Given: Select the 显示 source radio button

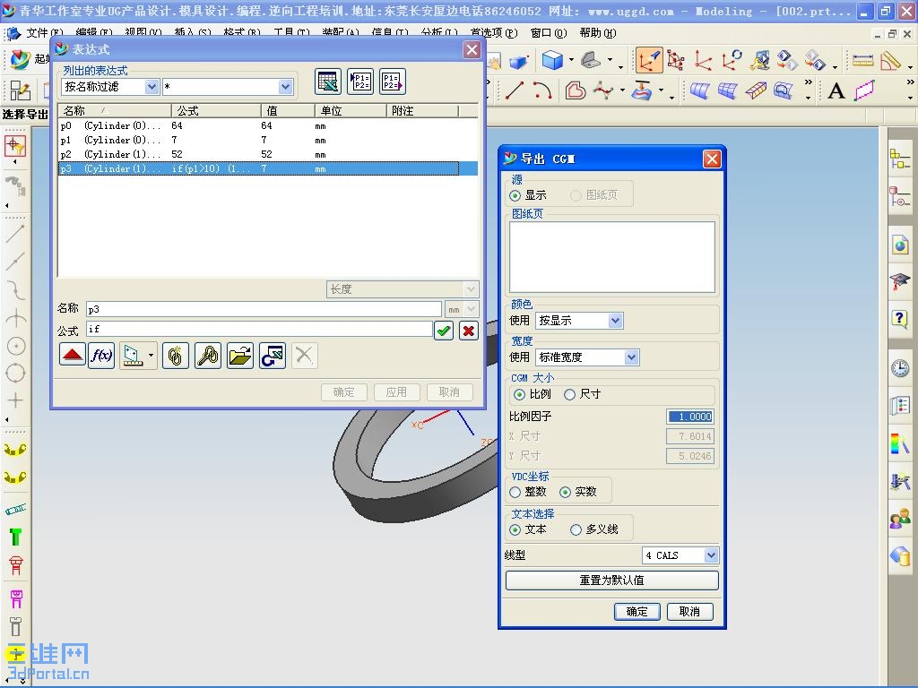Looking at the screenshot, I should 515,195.
